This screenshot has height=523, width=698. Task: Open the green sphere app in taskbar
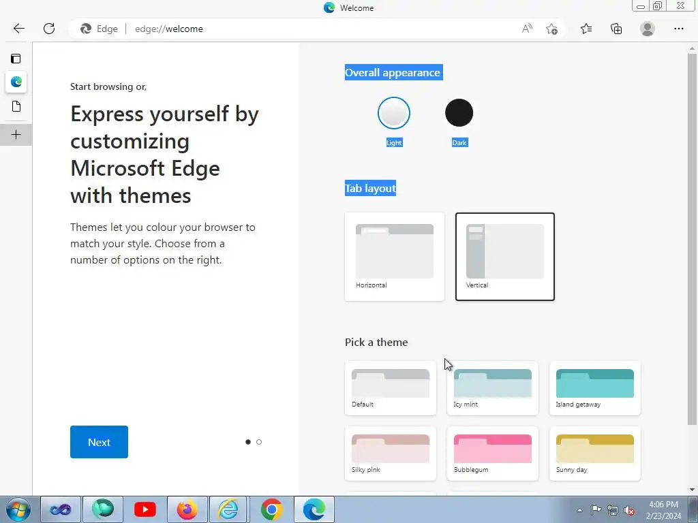tap(103, 509)
